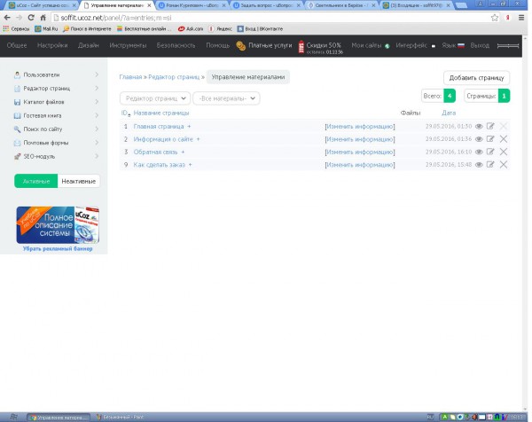The width and height of the screenshot is (532, 422).
Task: Click page number 1 in Страницы
Action: click(504, 96)
